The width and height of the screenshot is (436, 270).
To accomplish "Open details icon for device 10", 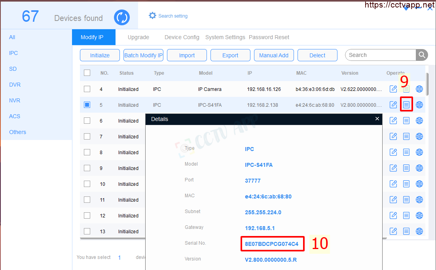I will pyautogui.click(x=406, y=184).
